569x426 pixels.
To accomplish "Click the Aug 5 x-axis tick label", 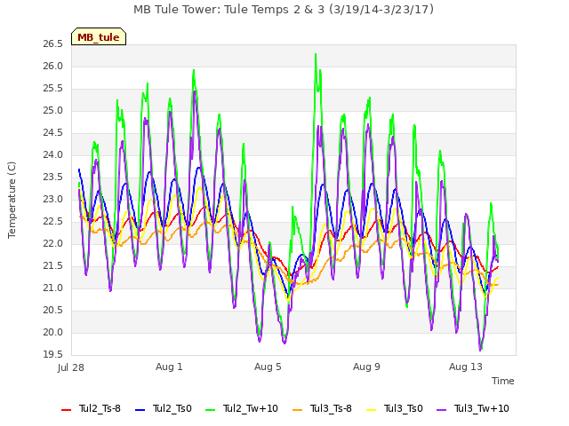I will pyautogui.click(x=268, y=367).
